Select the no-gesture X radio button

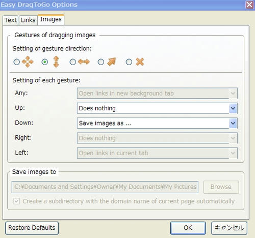coord(129,62)
